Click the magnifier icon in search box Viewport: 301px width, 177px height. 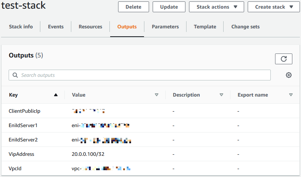[x=15, y=75]
